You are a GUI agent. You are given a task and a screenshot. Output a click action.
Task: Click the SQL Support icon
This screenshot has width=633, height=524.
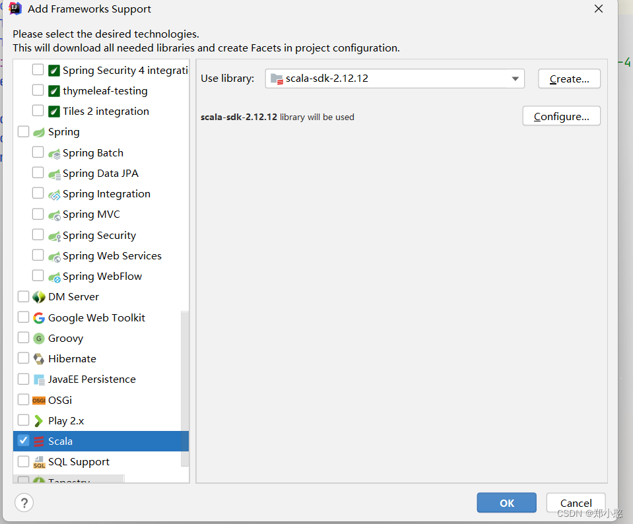click(x=39, y=462)
